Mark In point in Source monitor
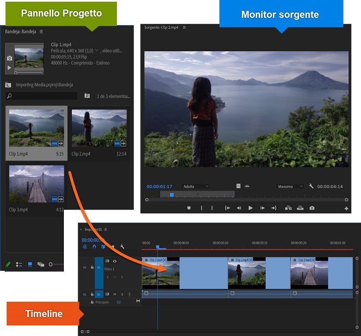 201,208
